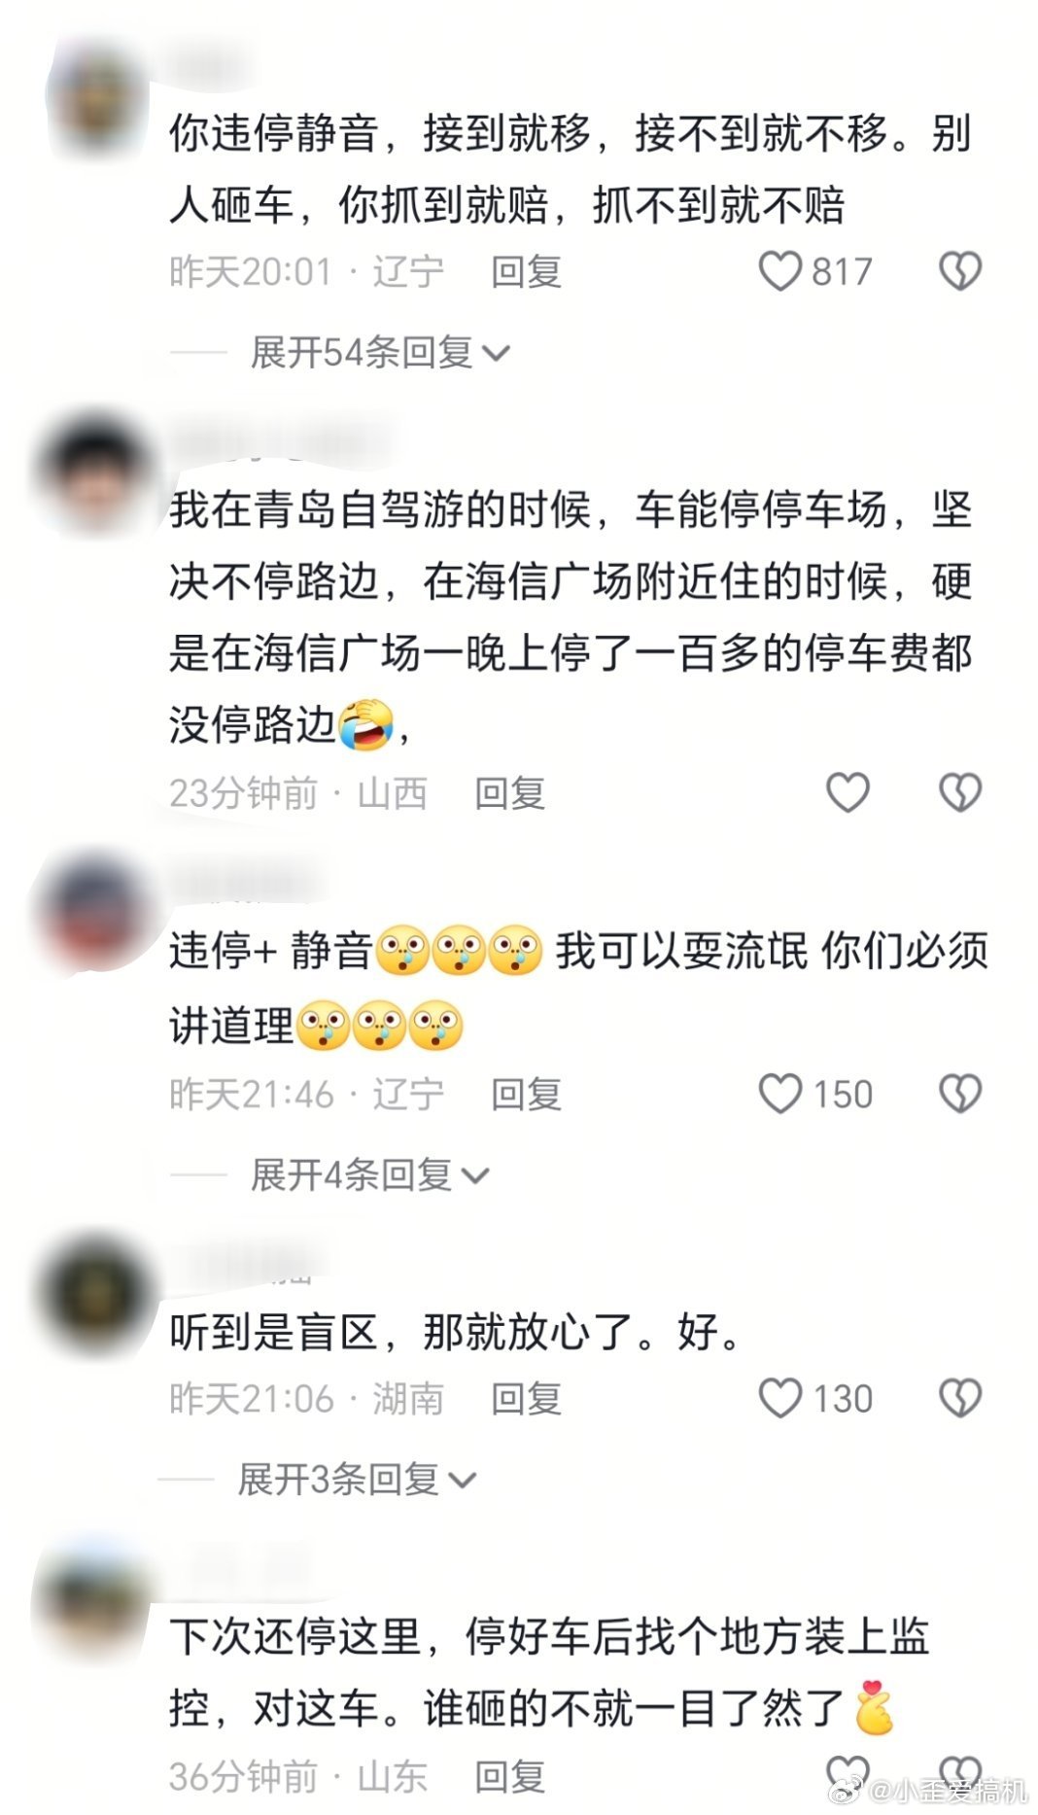
Task: Expand 展开3条回复 replies
Action: pos(357,1480)
